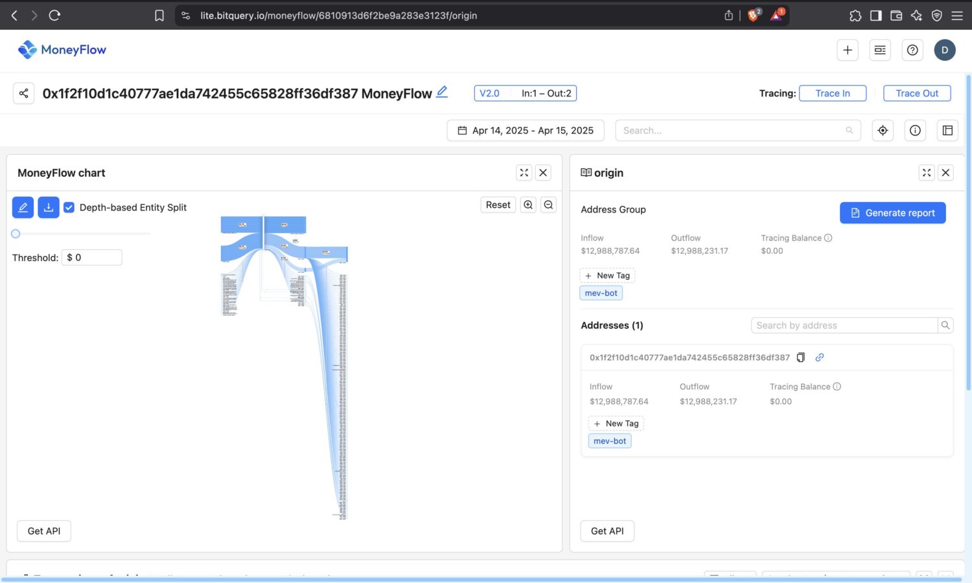The image size is (972, 583).
Task: Open the help question mark icon
Action: coord(912,50)
